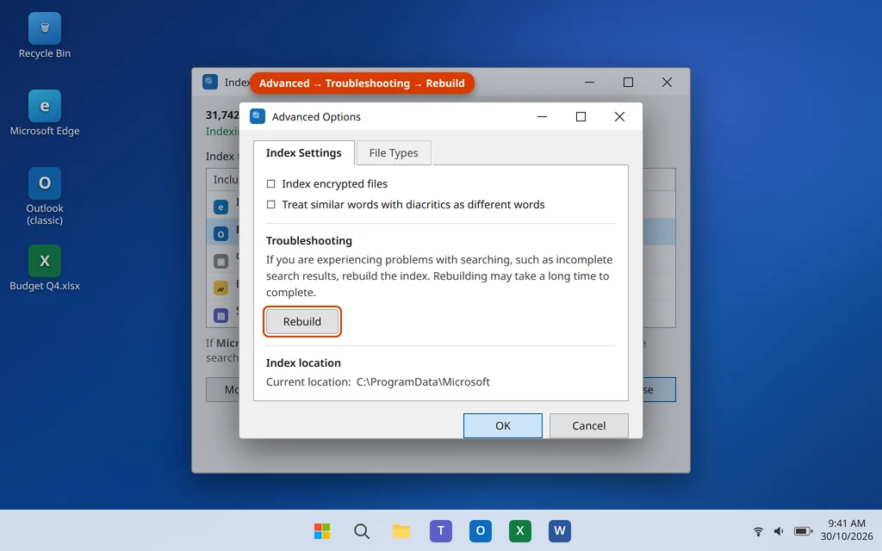Screen dimensions: 882x551
Task: Maximize the Indexing Options window
Action: tap(628, 82)
